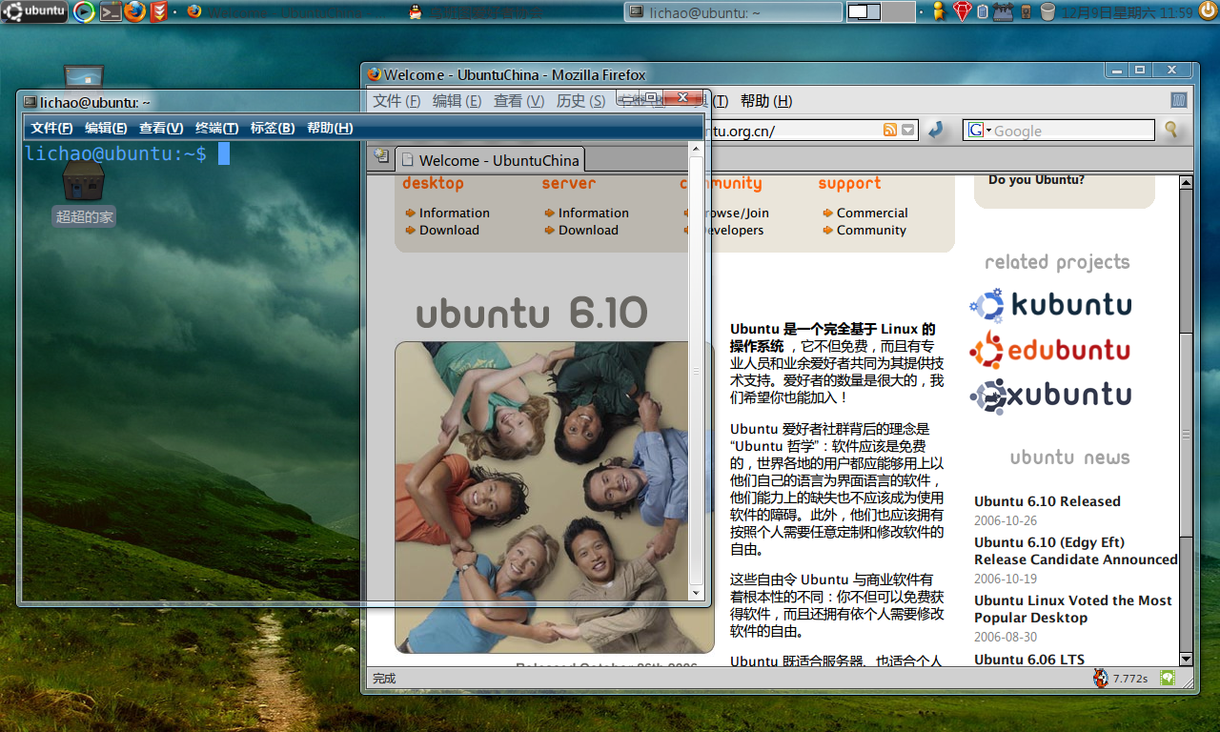
Task: Click the '2006-10-26' news date
Action: [1006, 520]
